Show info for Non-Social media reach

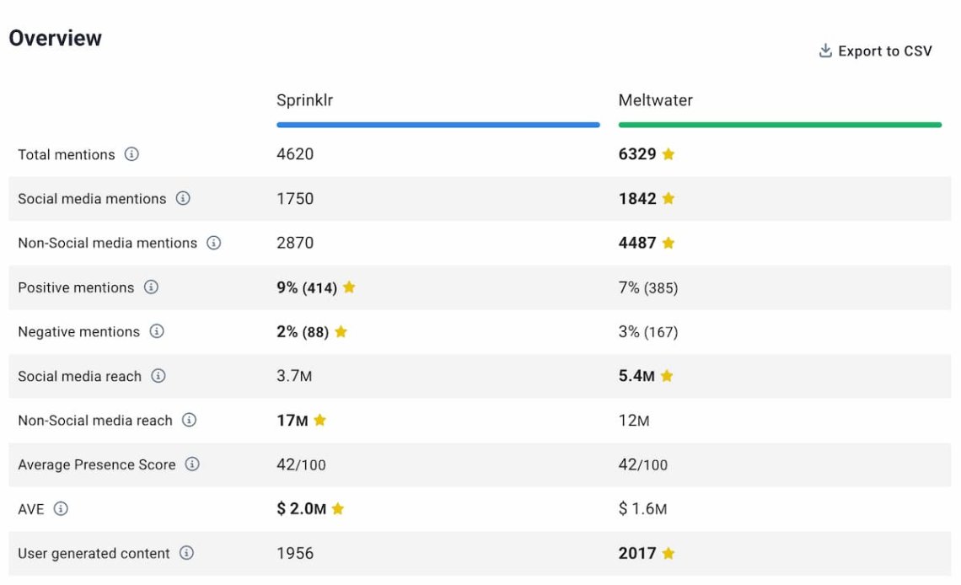coord(189,420)
